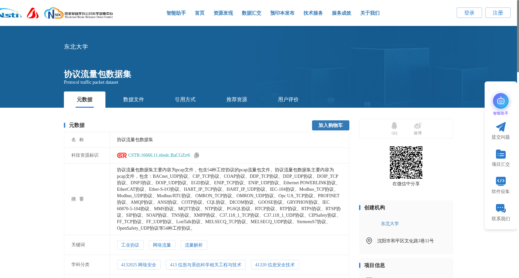519x278 pixels.
Task: Open the 技术服务 menu
Action: [313, 13]
